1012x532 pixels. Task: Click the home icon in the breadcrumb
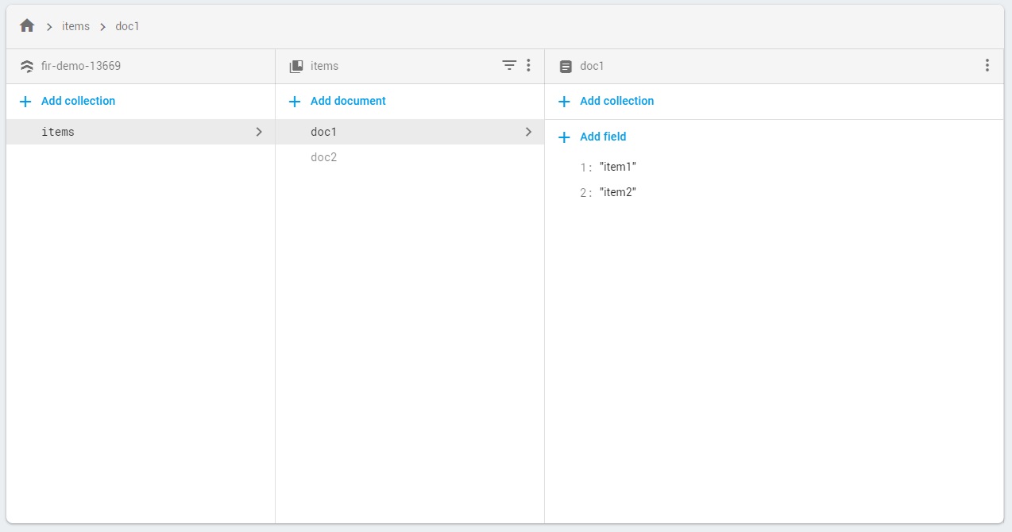pyautogui.click(x=26, y=25)
